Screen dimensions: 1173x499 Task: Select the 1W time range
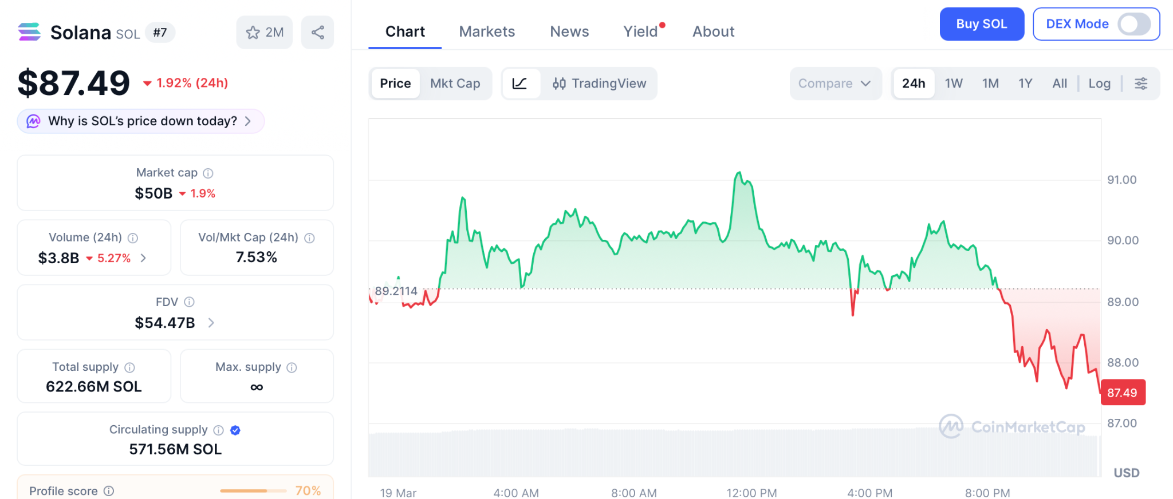coord(954,84)
